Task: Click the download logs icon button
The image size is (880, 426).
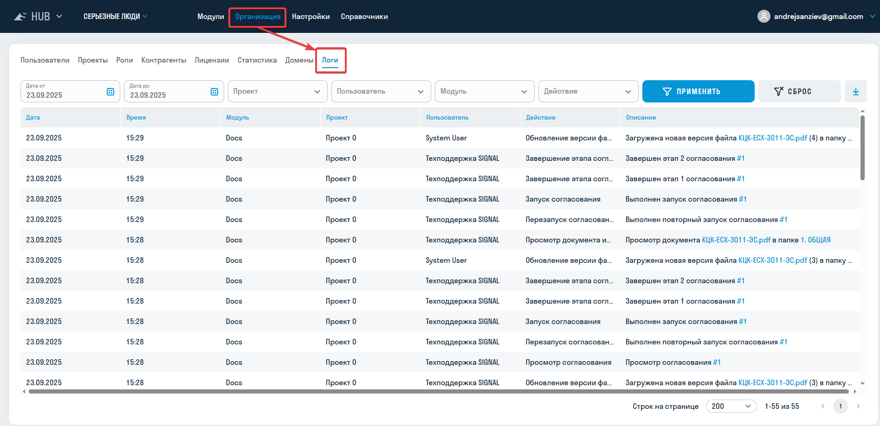Action: point(855,92)
